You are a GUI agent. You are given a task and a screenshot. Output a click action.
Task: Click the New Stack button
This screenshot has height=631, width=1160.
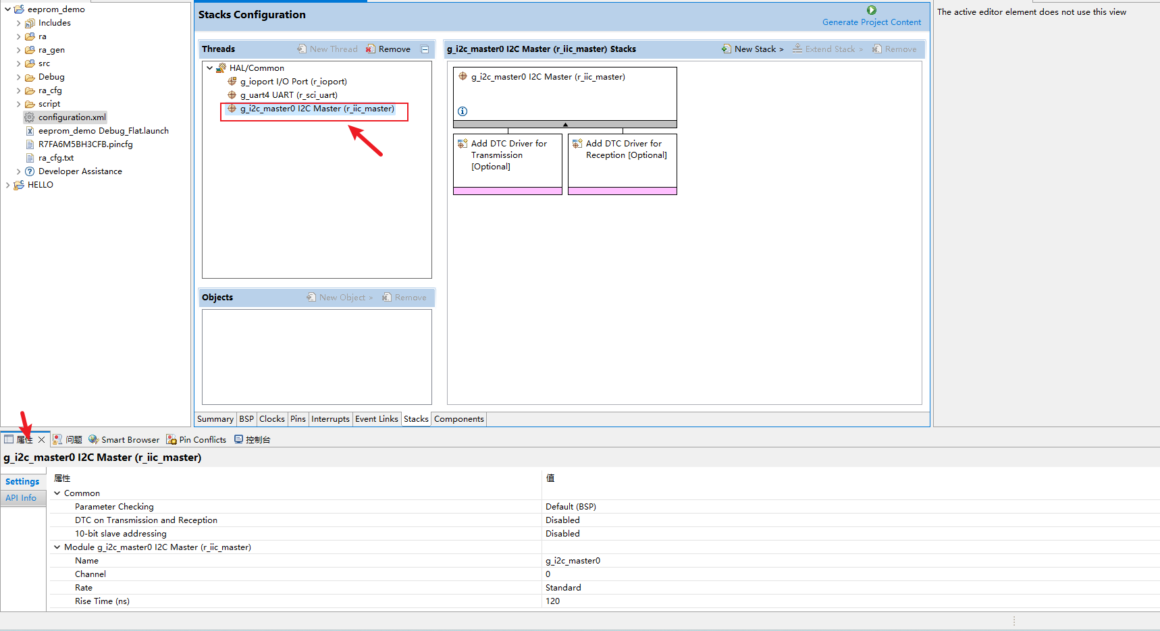(753, 49)
